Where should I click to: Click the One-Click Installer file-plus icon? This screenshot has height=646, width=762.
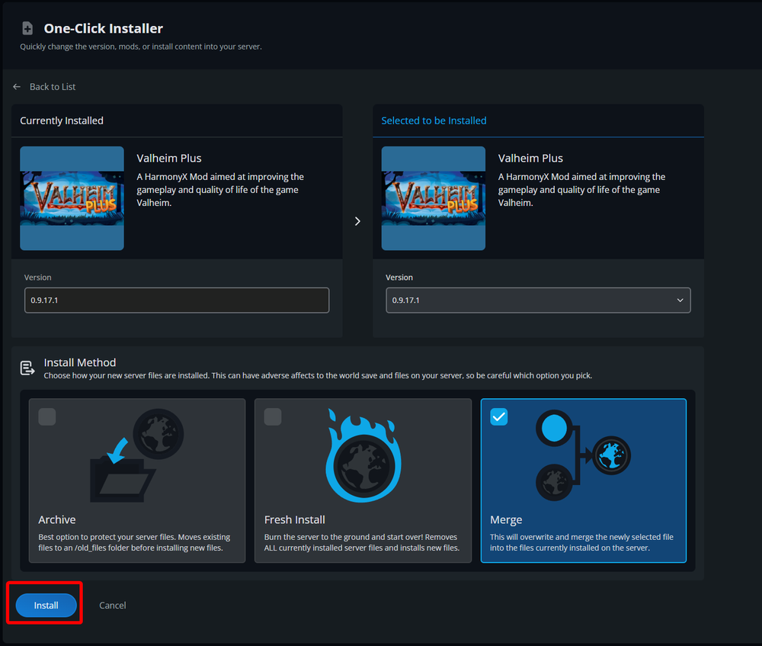[27, 28]
